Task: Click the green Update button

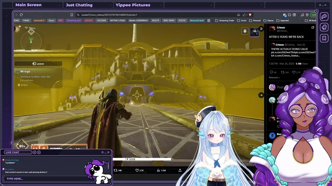Action: coord(314,15)
